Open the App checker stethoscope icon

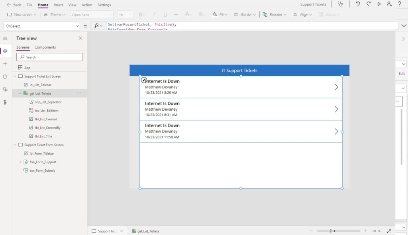340,4
